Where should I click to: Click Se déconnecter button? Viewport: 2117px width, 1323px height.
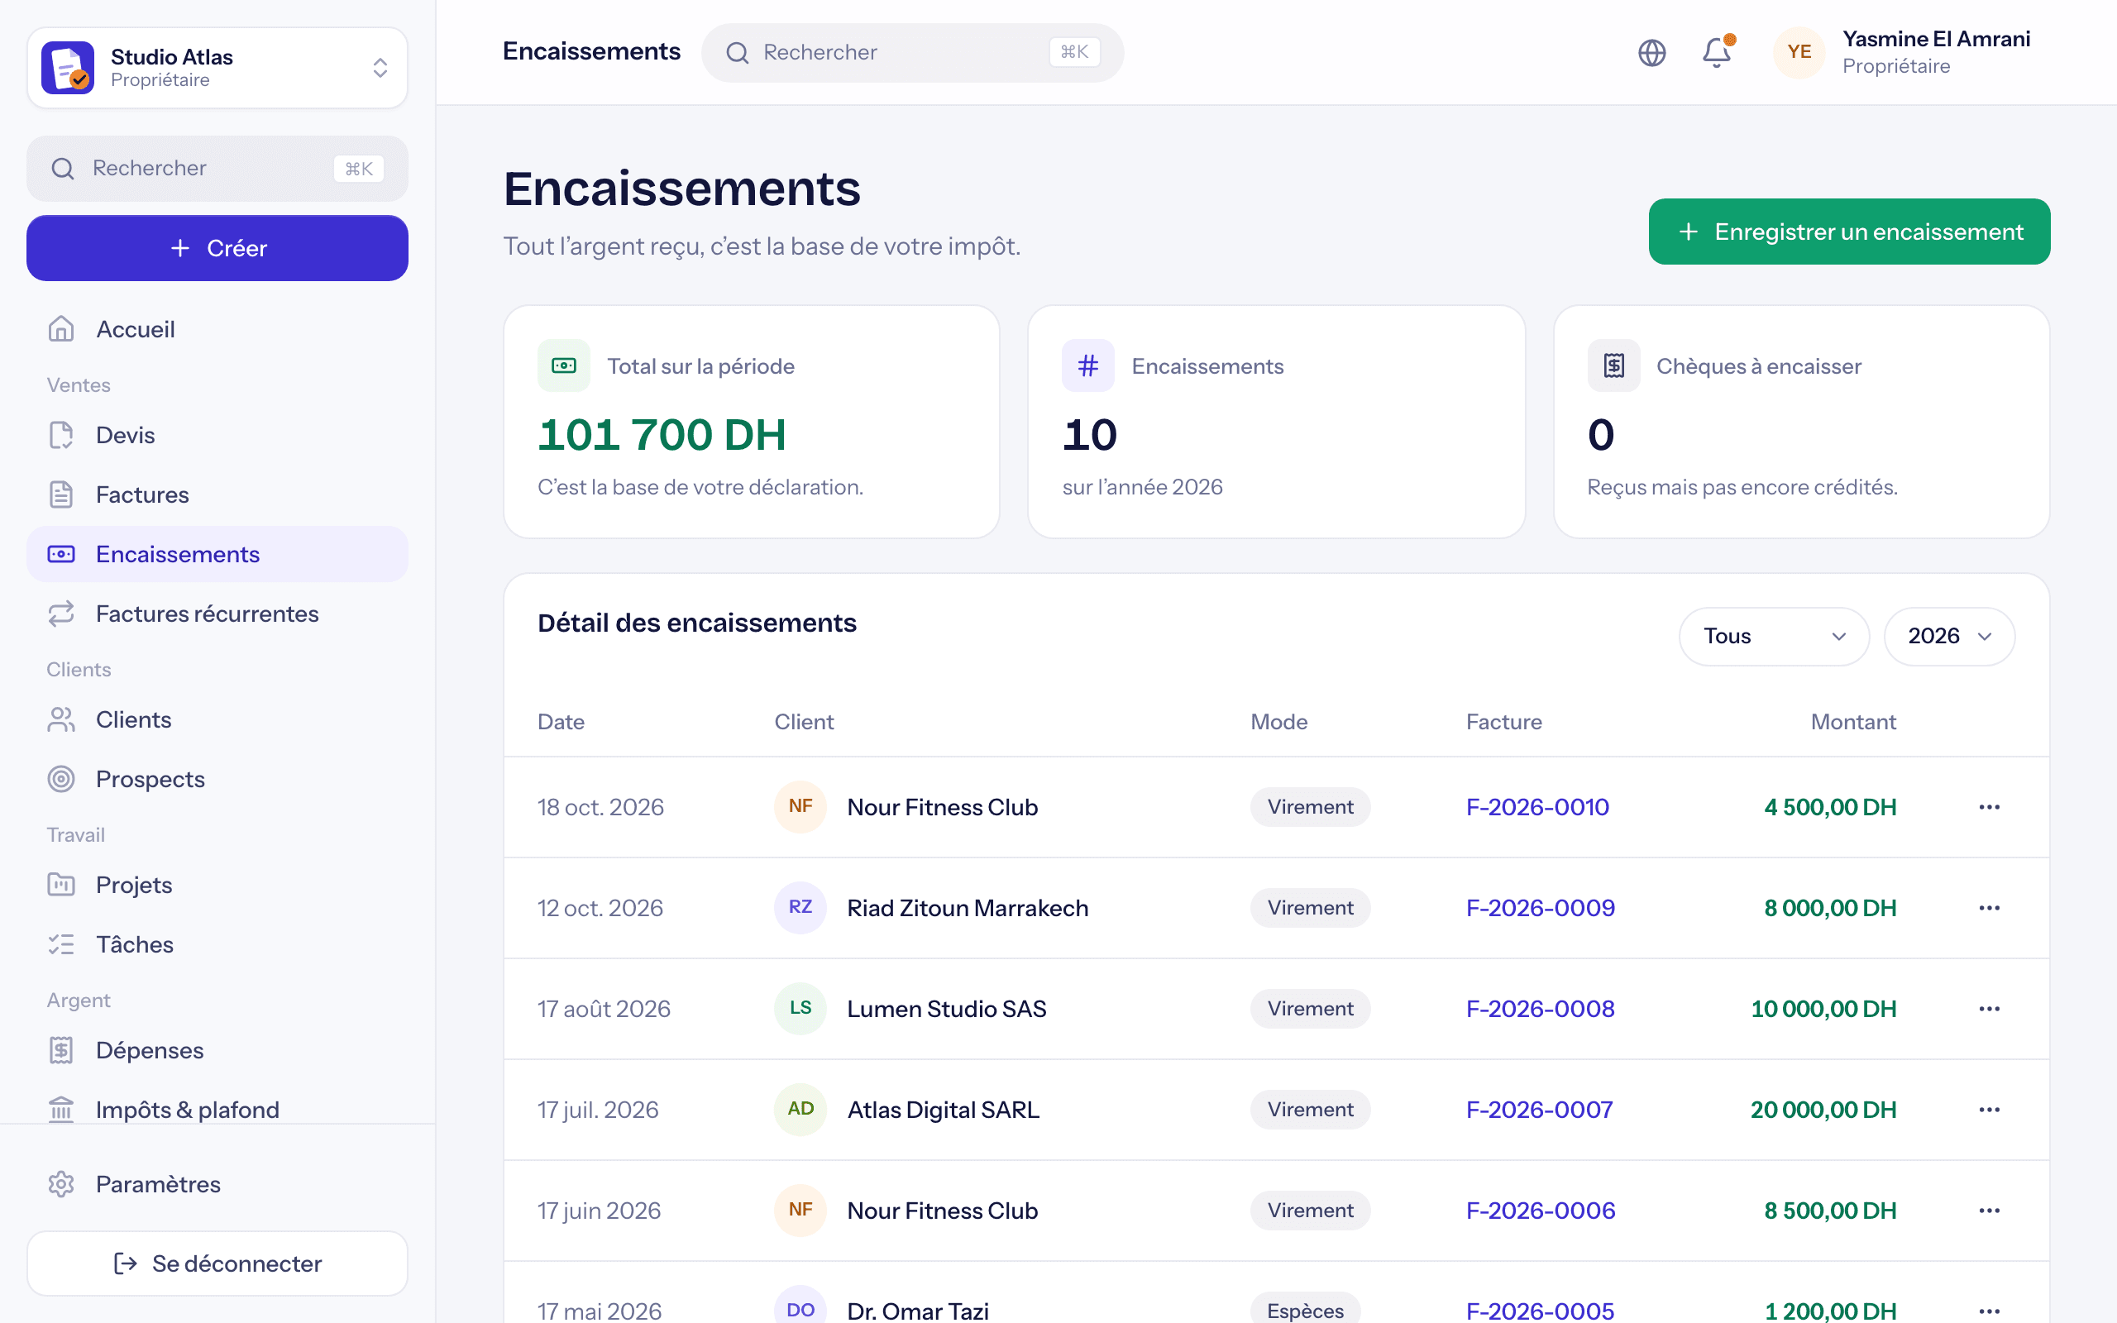(x=217, y=1263)
